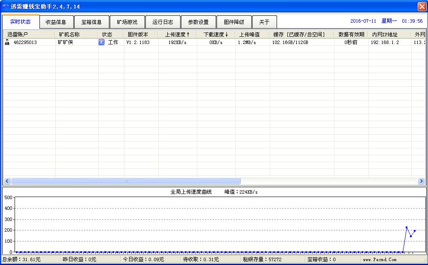The image size is (428, 265).
Task: Click the weekday 星期一
Action: point(389,21)
